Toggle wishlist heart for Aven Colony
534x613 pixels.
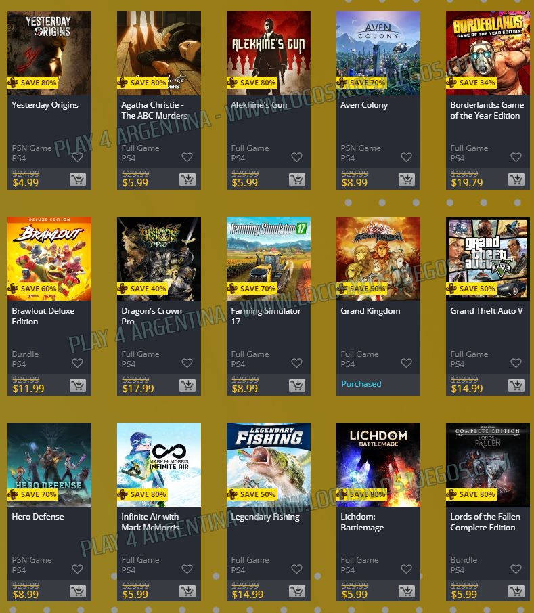click(x=406, y=157)
